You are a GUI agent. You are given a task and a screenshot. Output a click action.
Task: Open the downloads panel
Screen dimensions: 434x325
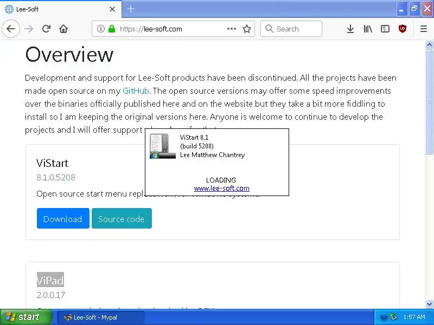pyautogui.click(x=350, y=29)
